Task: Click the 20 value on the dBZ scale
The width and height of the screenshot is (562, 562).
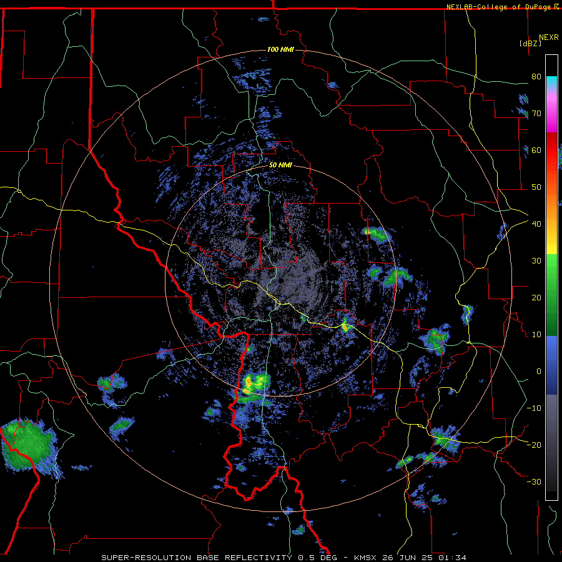Action: (x=536, y=298)
